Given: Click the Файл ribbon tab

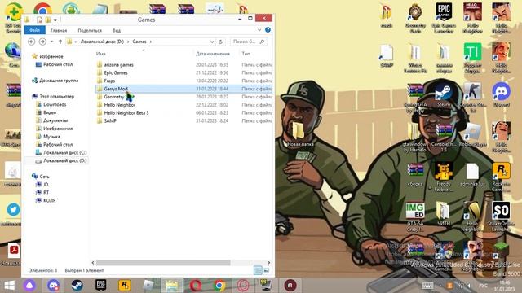Looking at the screenshot, I should tap(34, 30).
